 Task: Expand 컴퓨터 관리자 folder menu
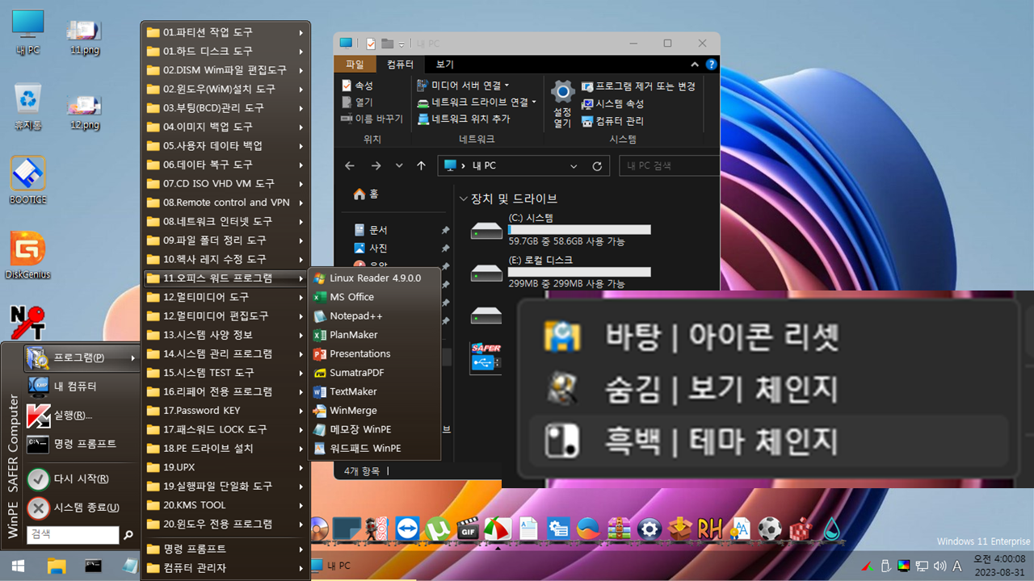point(226,568)
